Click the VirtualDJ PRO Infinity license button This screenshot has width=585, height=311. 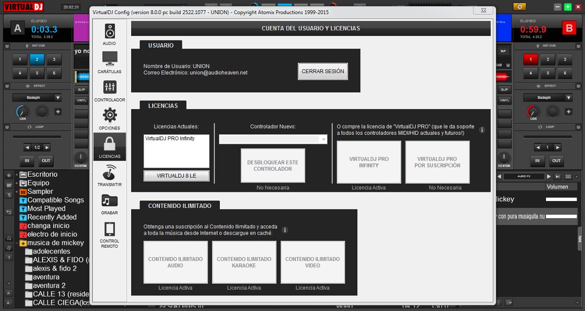(x=369, y=162)
